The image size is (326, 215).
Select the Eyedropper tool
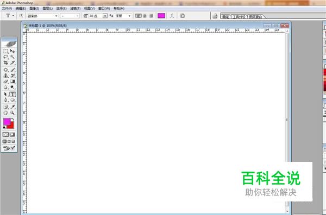point(12,107)
